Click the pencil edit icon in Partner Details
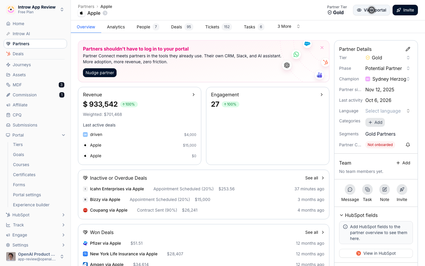425x266 pixels. (408, 49)
